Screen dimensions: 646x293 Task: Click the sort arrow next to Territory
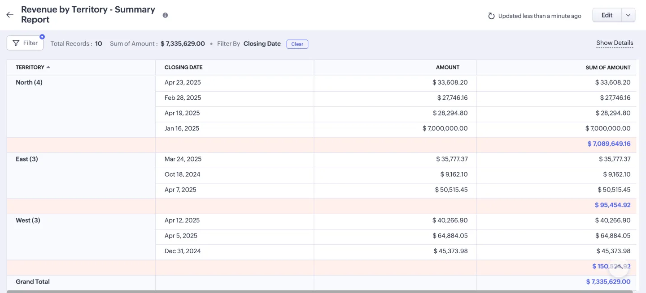coord(48,68)
